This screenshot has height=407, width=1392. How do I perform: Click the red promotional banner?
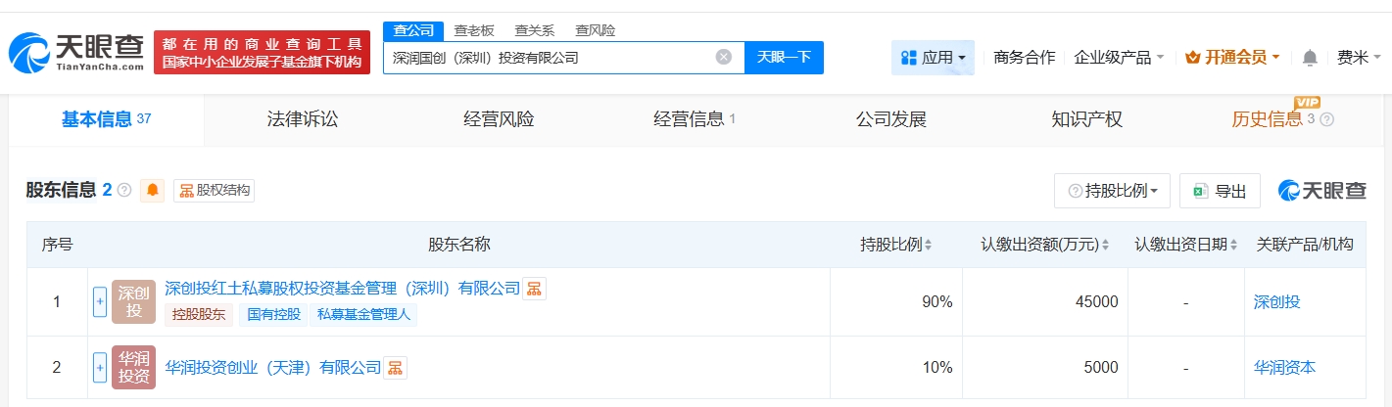point(262,53)
